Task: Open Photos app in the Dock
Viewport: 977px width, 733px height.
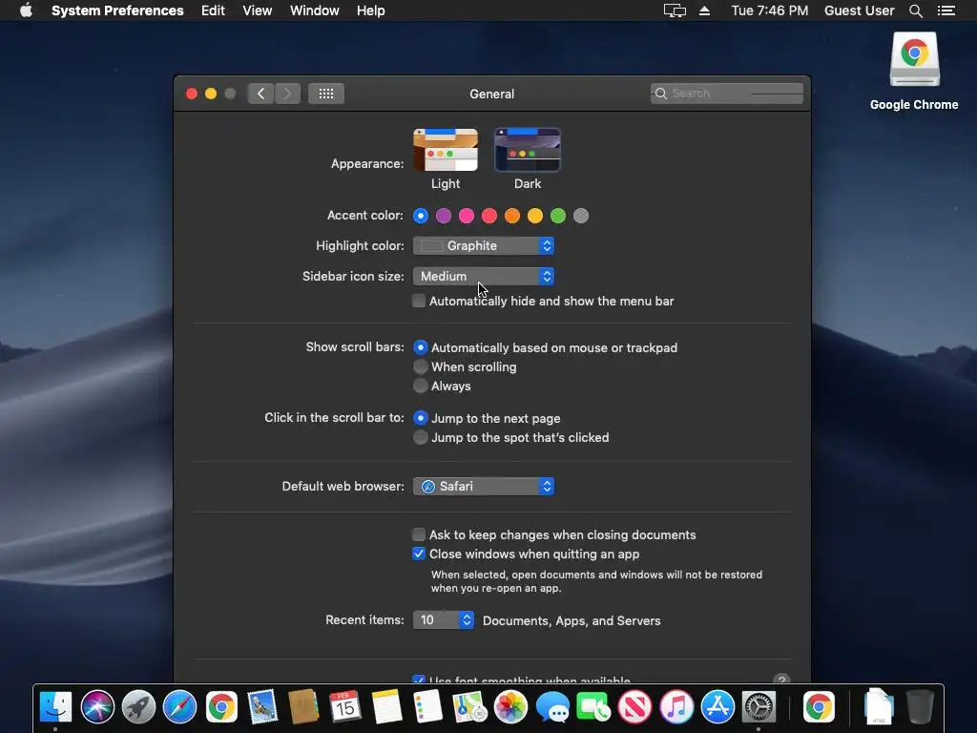Action: 510,707
